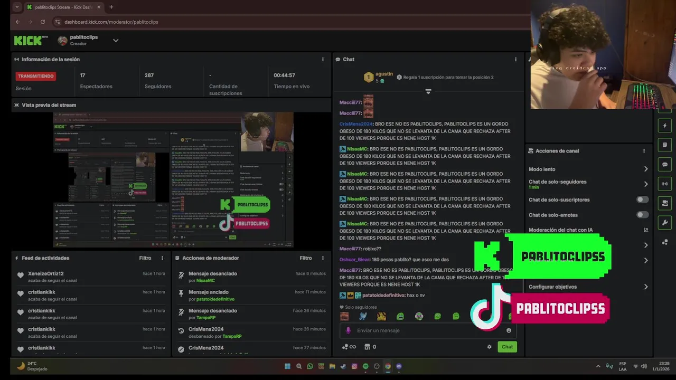Open the Filtro of Feed de actividades
676x380 pixels.
[145, 258]
